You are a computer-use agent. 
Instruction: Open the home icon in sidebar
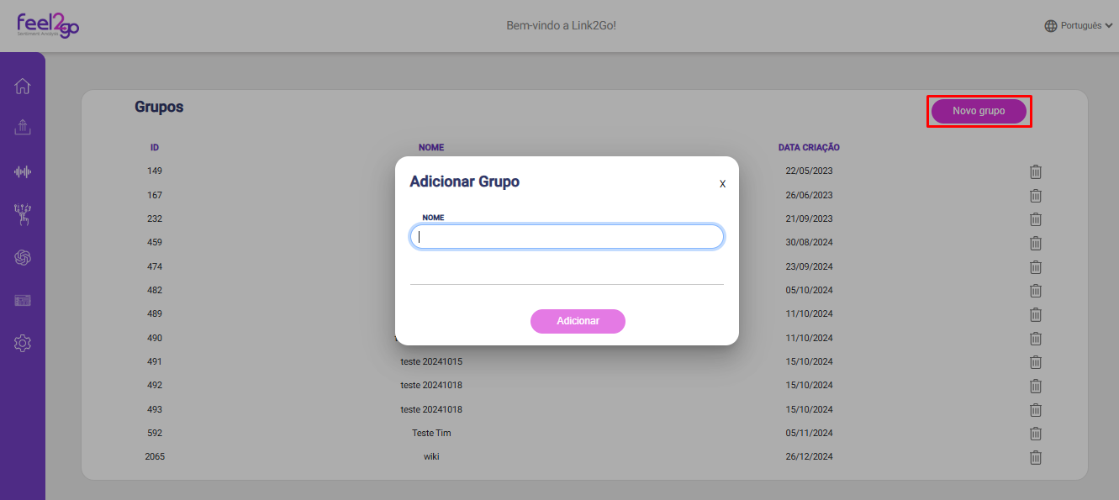23,86
